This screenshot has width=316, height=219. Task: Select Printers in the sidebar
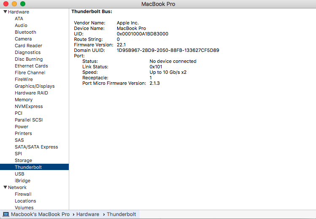click(x=23, y=133)
